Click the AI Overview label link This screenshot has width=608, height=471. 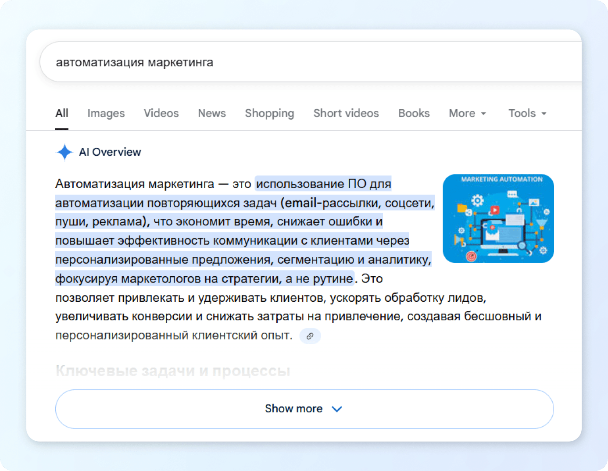(x=110, y=152)
